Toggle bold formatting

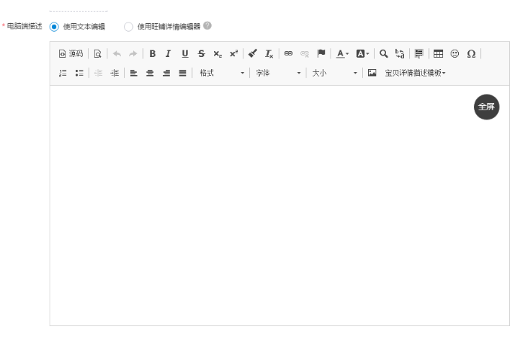click(152, 54)
